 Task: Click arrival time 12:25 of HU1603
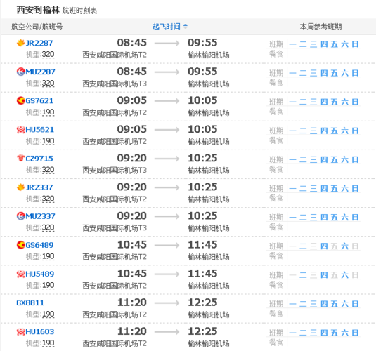(202, 331)
